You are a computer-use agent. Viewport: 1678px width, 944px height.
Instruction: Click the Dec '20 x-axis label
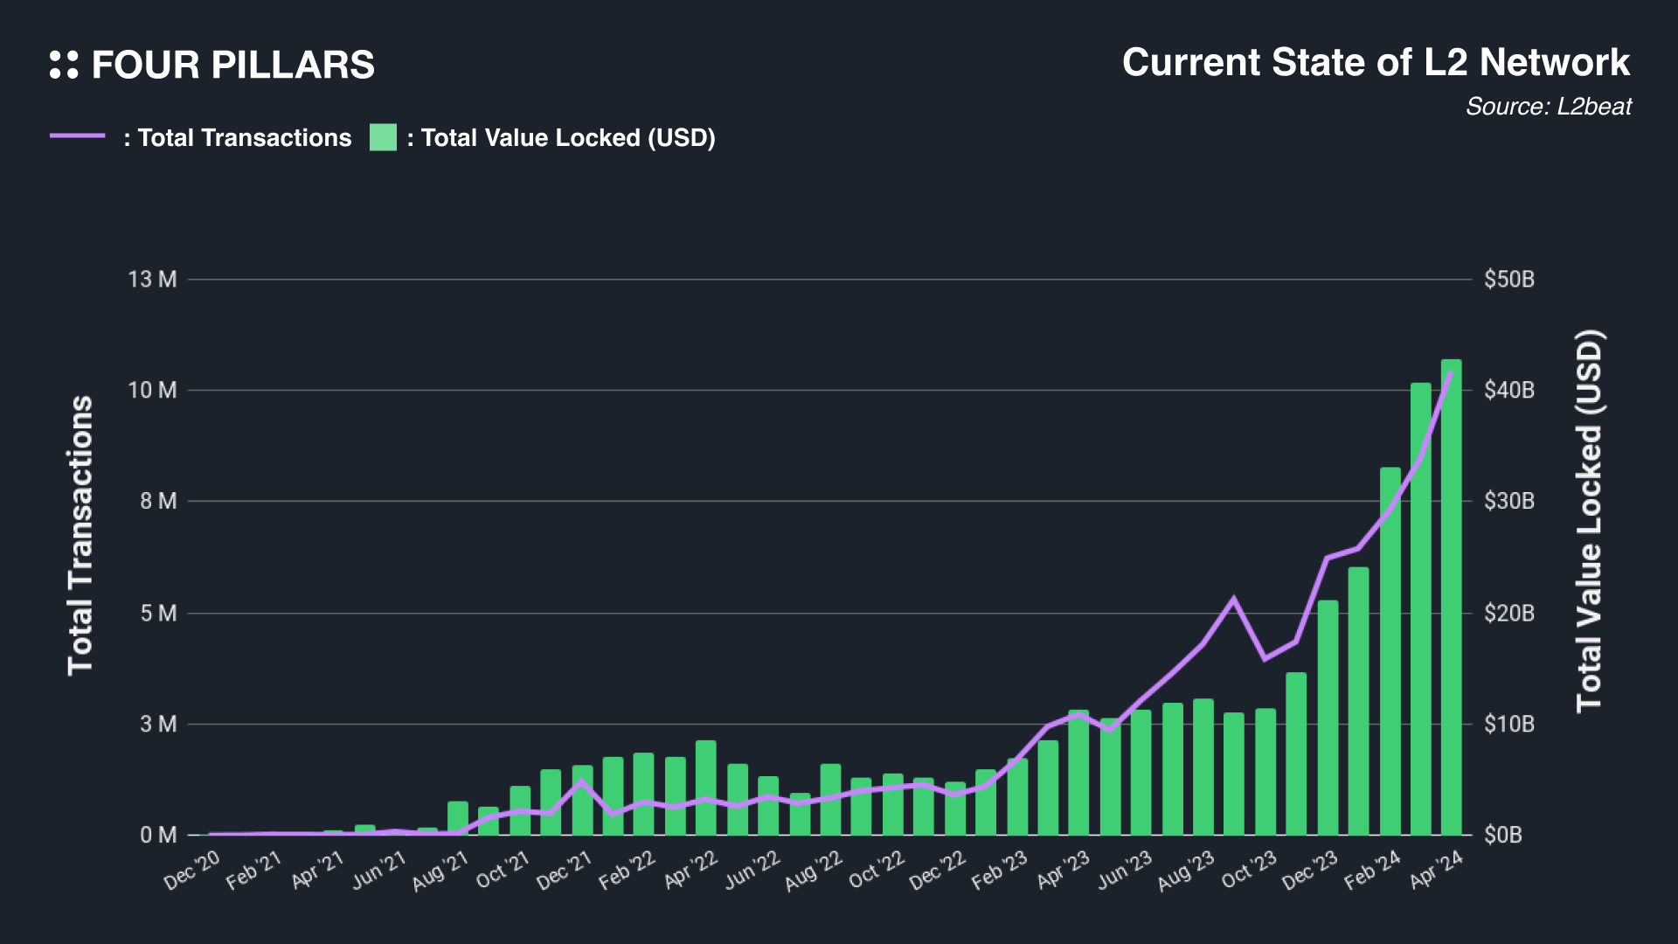pyautogui.click(x=192, y=871)
